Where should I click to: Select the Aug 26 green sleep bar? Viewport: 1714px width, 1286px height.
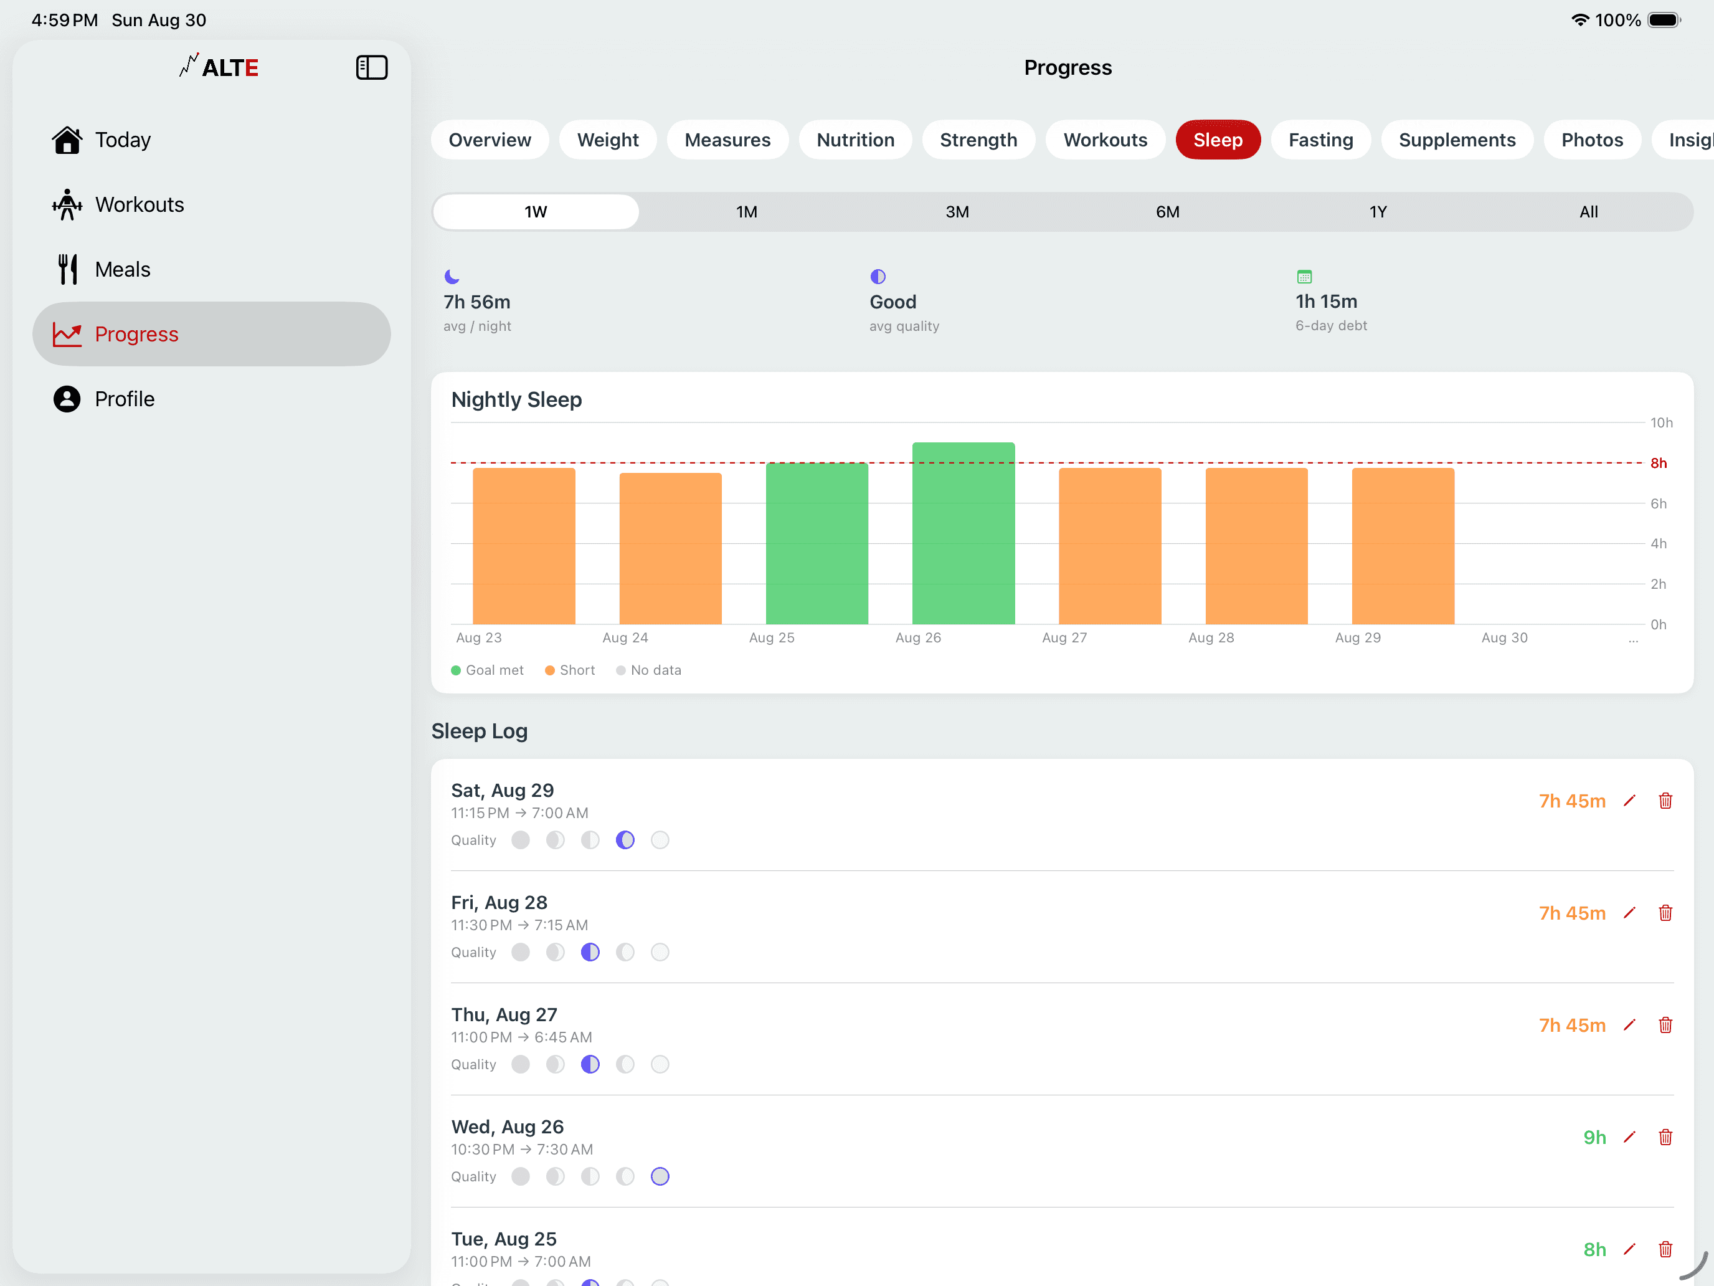[x=963, y=533]
